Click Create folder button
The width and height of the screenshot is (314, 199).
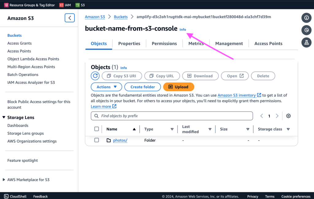[x=143, y=87]
